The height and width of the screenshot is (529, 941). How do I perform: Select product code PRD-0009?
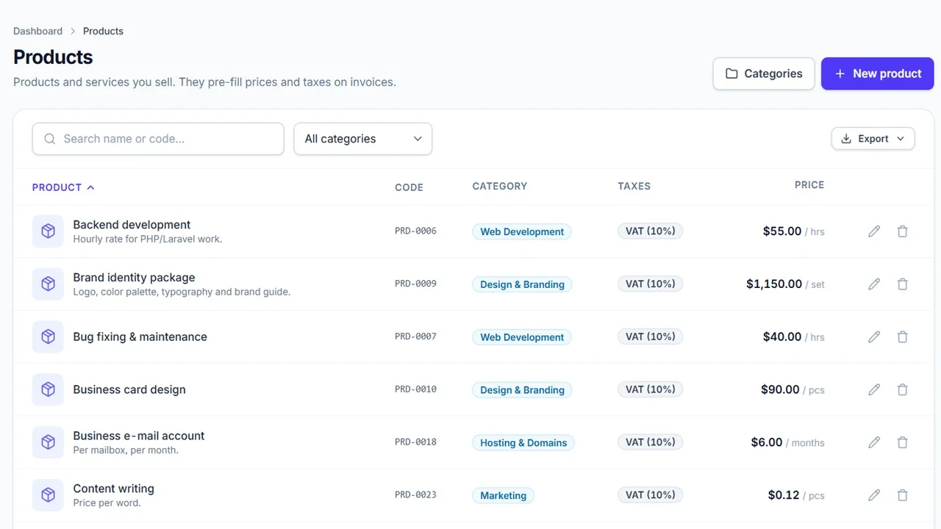pyautogui.click(x=415, y=284)
